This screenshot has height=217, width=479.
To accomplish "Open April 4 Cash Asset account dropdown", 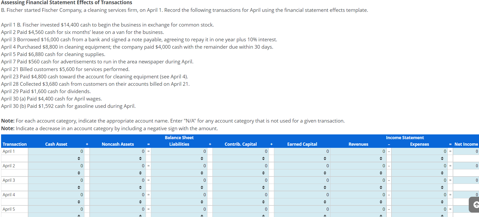I will pos(56,202).
